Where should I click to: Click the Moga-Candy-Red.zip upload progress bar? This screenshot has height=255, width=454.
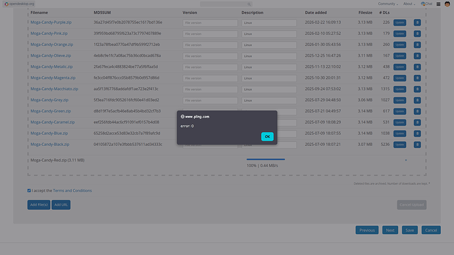[266, 159]
